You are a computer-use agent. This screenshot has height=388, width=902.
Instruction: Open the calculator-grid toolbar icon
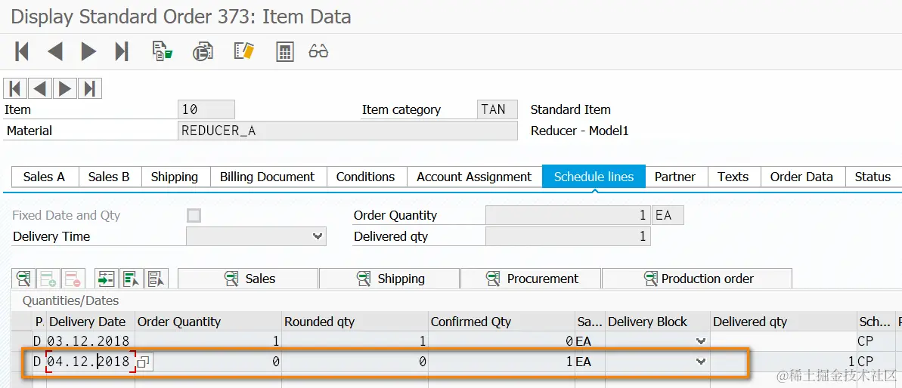pos(284,51)
